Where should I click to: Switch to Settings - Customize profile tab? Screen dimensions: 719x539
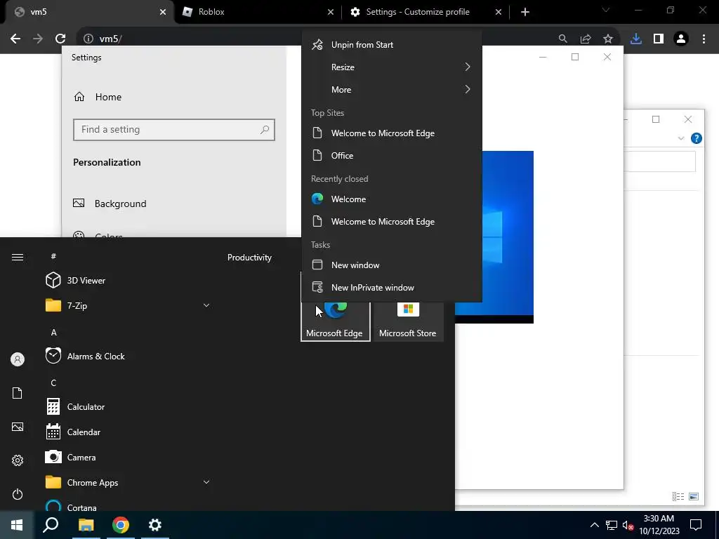coord(426,12)
